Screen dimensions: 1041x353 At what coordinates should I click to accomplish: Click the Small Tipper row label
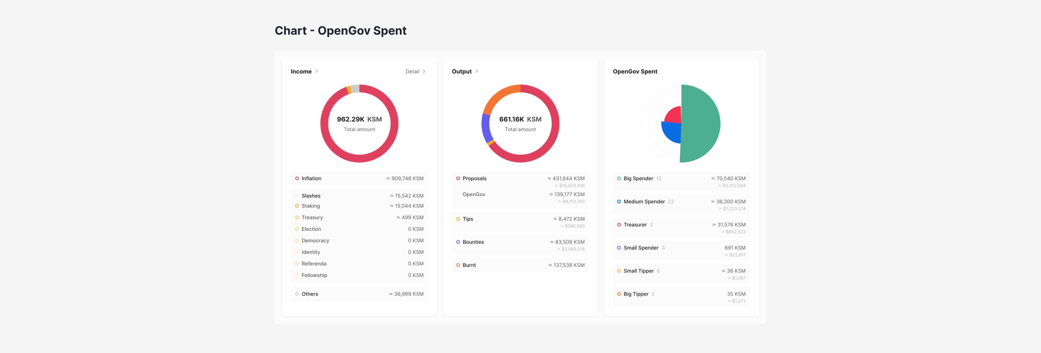638,271
